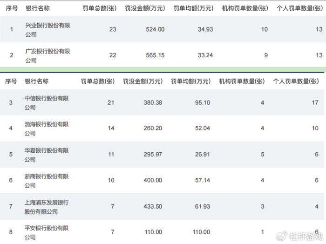The image size is (326, 244).
Task: Click 罚单总数(张) header above value 23
Action: coord(99,8)
